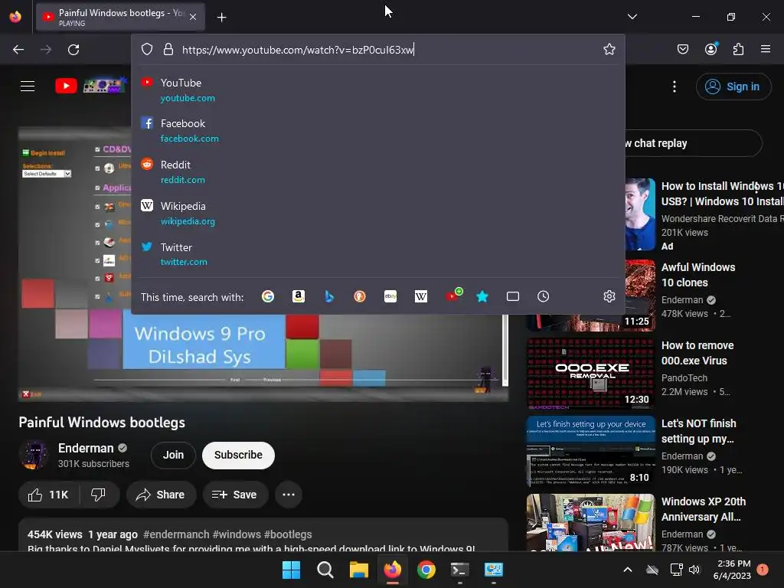Dislike the video with thumbs down

99,495
